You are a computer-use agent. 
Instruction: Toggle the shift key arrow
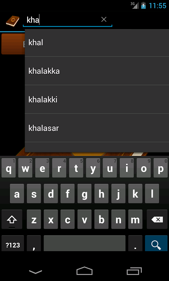(x=12, y=219)
